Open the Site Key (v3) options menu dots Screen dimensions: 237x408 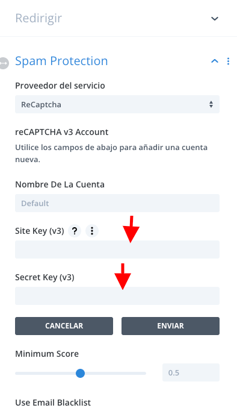tap(92, 231)
